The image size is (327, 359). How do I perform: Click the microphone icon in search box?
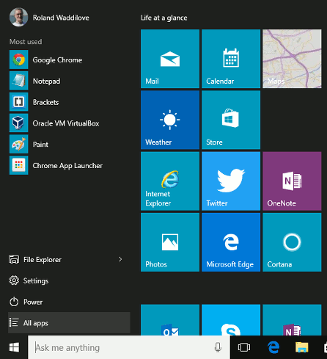[x=218, y=347]
